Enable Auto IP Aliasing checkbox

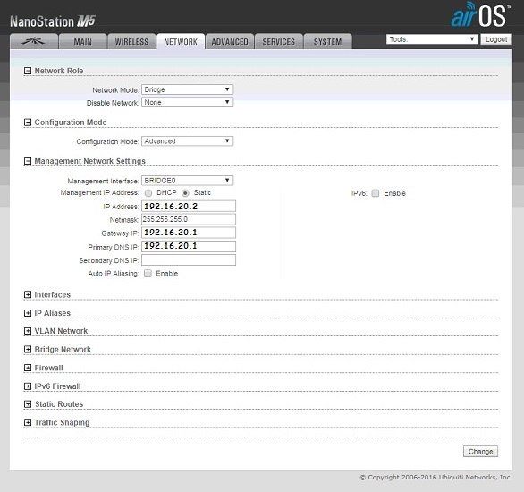point(148,274)
